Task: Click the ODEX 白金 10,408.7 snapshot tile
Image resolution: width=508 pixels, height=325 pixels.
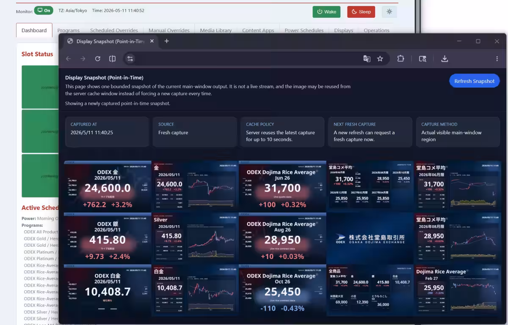Action: pos(108,290)
